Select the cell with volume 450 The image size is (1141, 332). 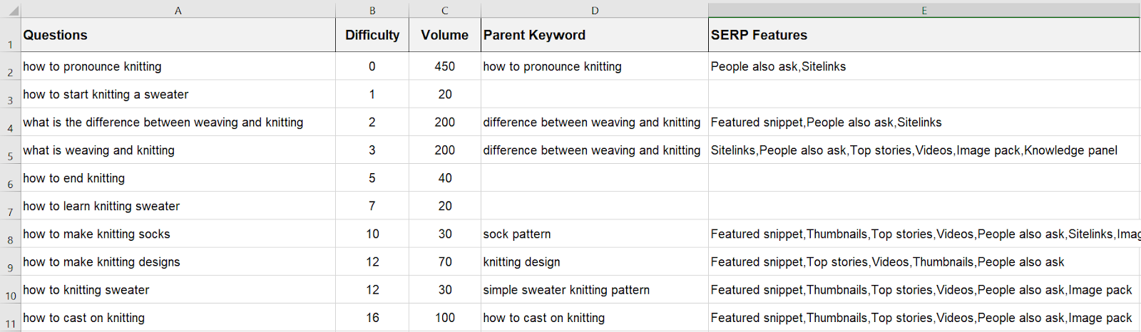(445, 66)
